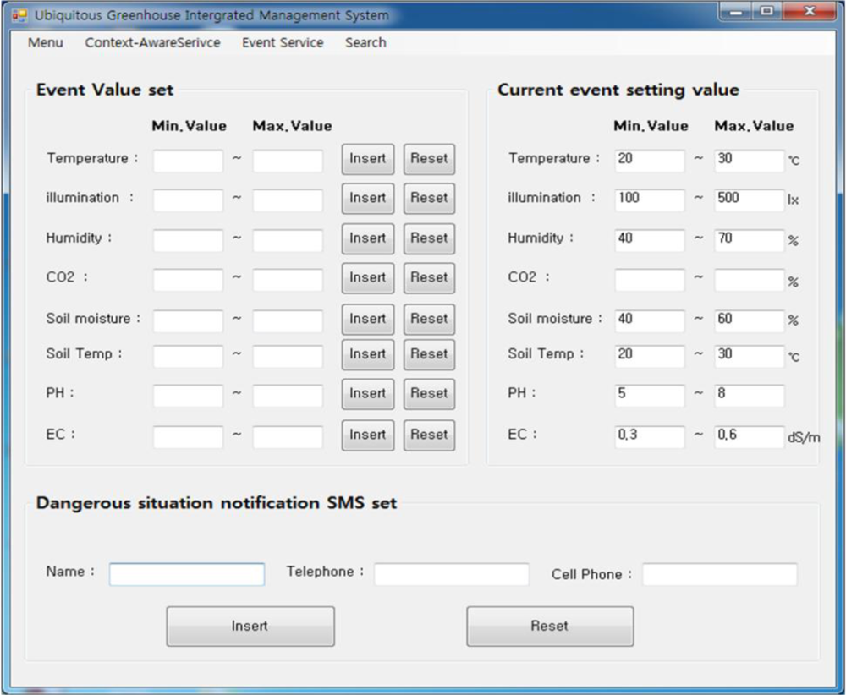Image resolution: width=846 pixels, height=695 pixels.
Task: Click Insert button for EC row
Action: [367, 435]
